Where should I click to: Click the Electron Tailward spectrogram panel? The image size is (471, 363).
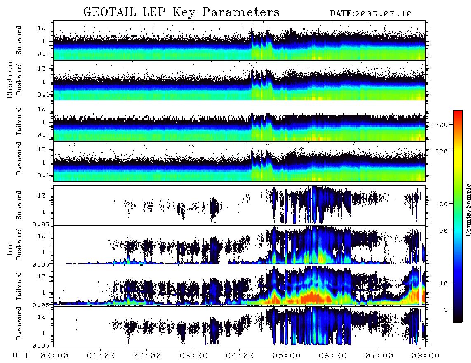pos(239,121)
